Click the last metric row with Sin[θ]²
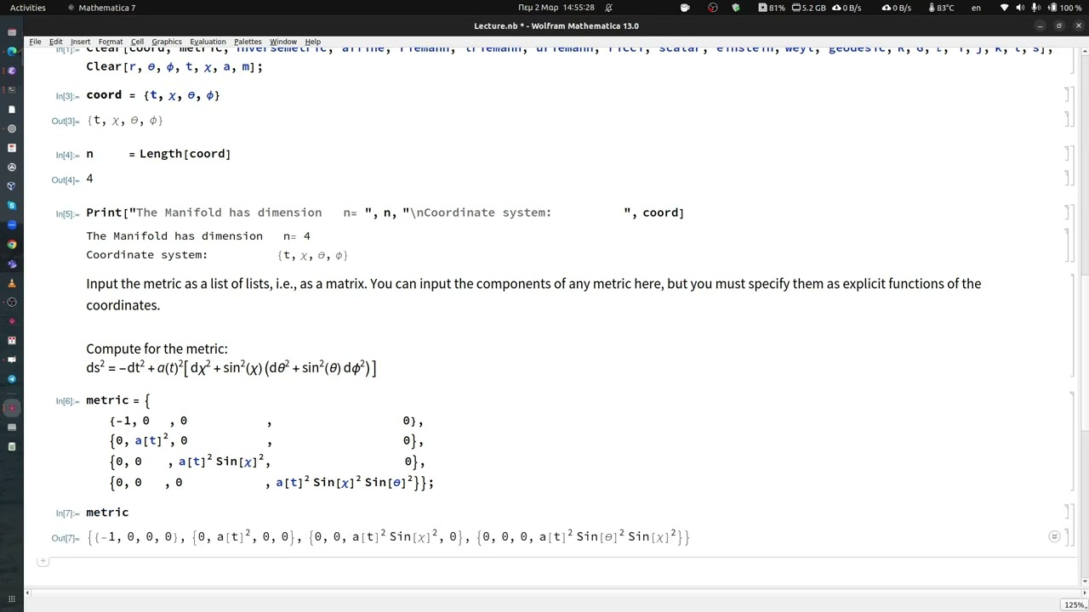The image size is (1089, 612). [x=271, y=482]
